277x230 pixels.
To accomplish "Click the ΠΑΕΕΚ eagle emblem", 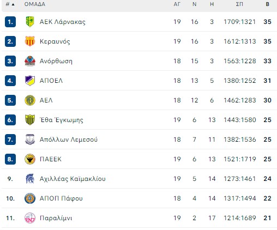I will [30, 159].
